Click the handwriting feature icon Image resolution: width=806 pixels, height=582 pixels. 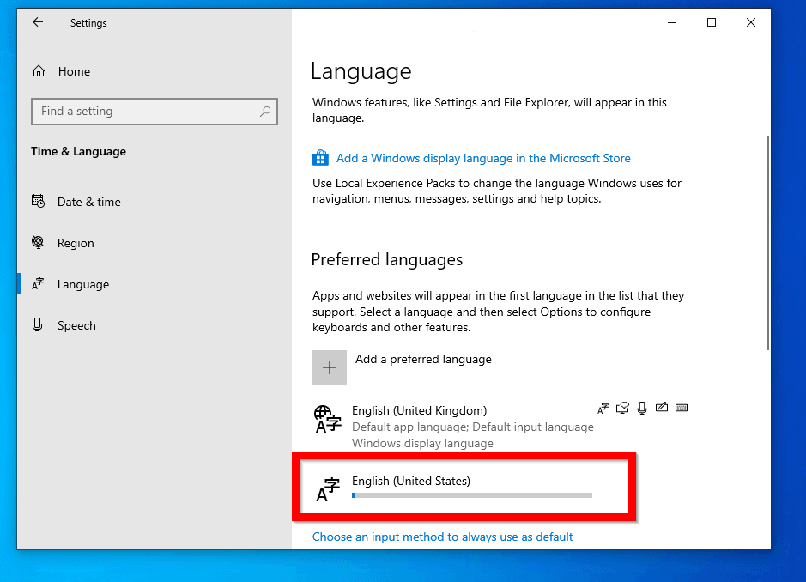pyautogui.click(x=662, y=408)
